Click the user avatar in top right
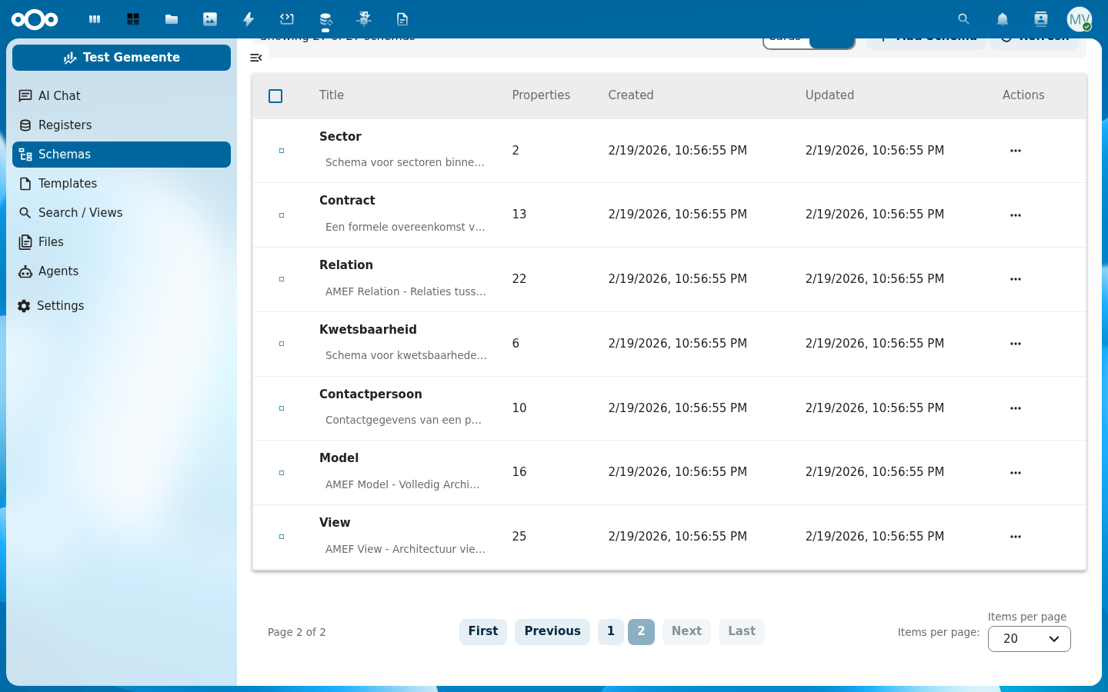Image resolution: width=1108 pixels, height=692 pixels. (1079, 19)
